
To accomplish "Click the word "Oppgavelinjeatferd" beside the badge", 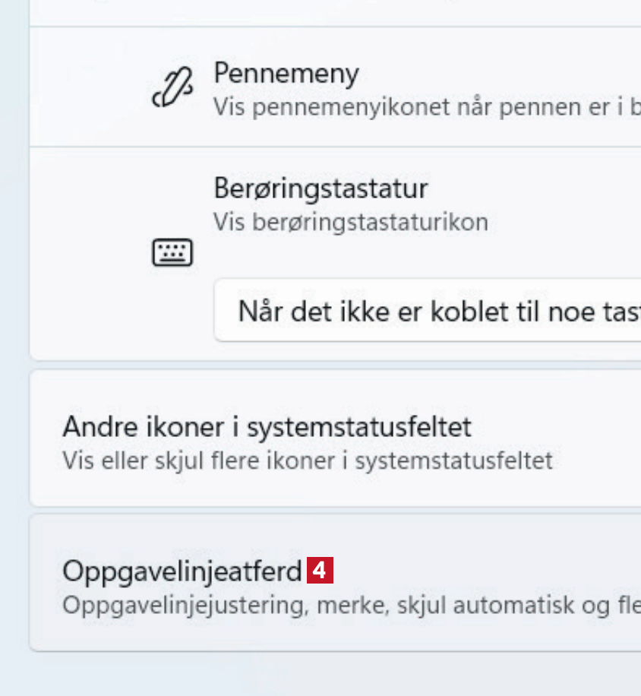I will point(182,571).
